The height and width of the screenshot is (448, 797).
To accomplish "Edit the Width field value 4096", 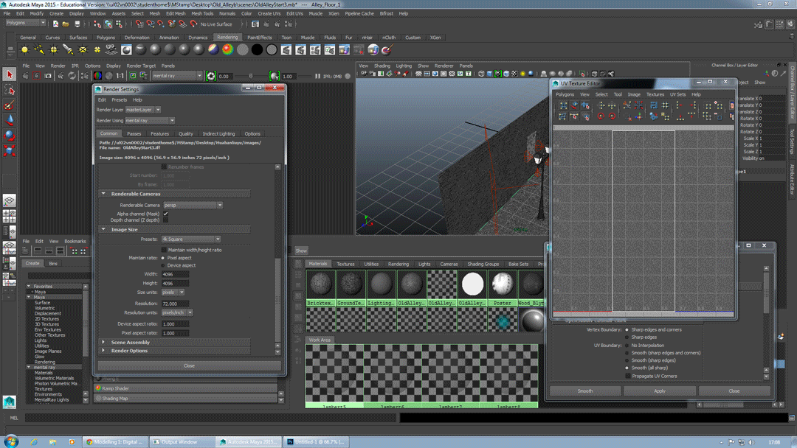I will (176, 274).
